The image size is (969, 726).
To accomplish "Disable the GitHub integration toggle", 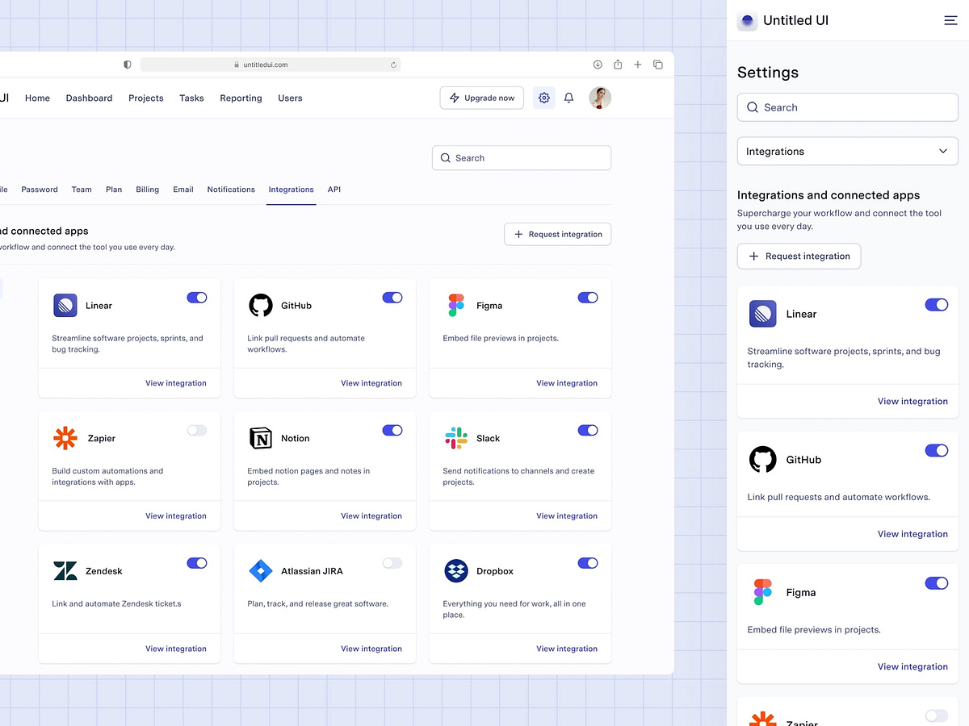I will point(392,297).
